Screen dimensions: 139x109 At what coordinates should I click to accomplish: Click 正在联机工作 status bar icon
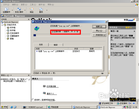tap(100, 103)
